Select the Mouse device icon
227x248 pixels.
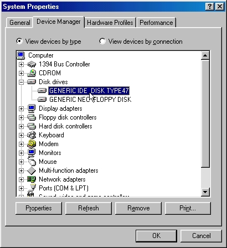coord(32,162)
